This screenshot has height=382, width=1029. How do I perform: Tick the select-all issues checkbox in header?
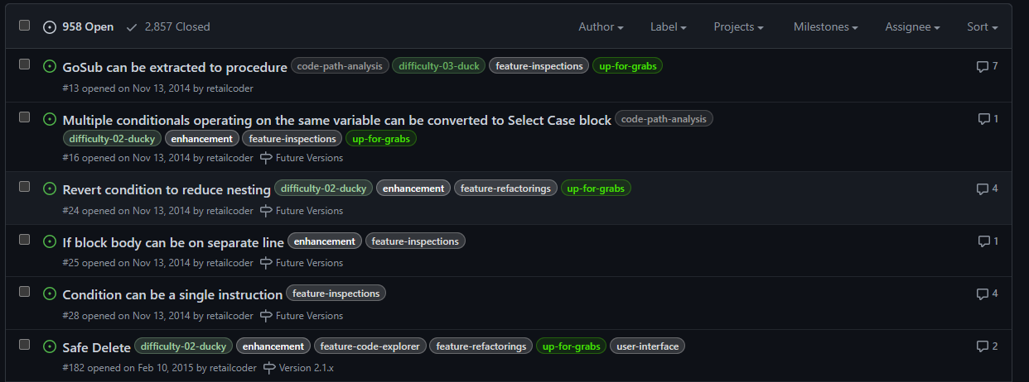click(25, 26)
